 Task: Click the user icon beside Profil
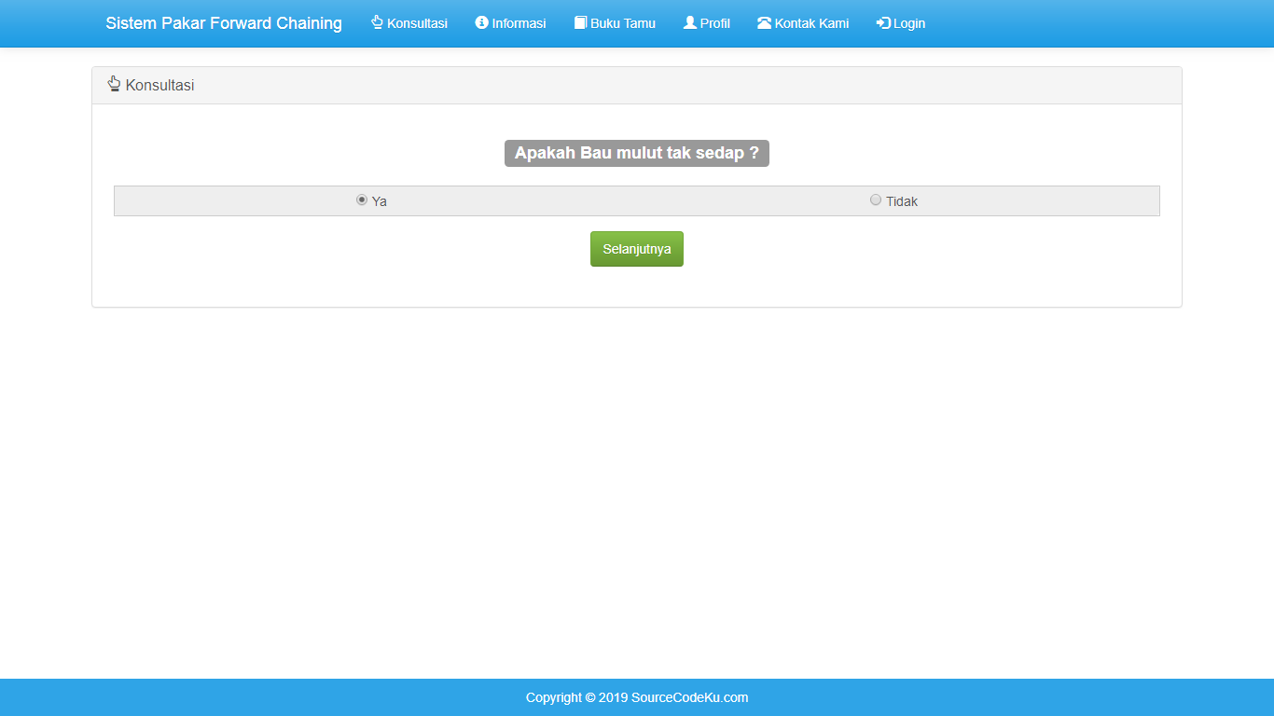click(690, 22)
